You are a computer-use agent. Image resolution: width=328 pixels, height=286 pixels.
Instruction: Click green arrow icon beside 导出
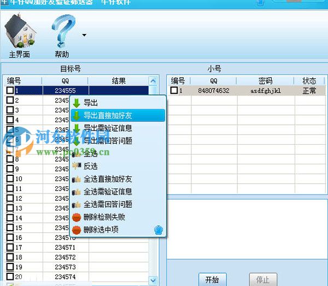pos(77,103)
